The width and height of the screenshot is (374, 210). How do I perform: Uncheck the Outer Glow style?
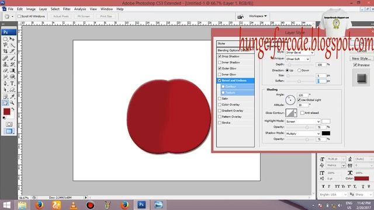click(220, 68)
